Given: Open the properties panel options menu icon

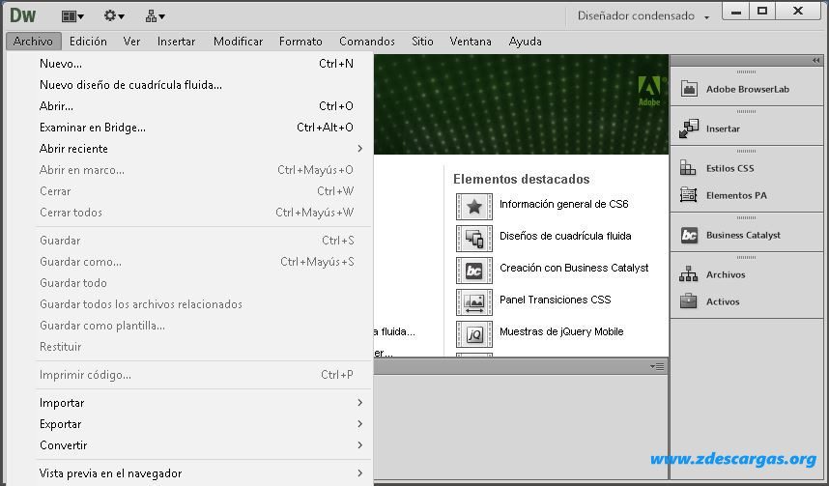Looking at the screenshot, I should point(657,366).
